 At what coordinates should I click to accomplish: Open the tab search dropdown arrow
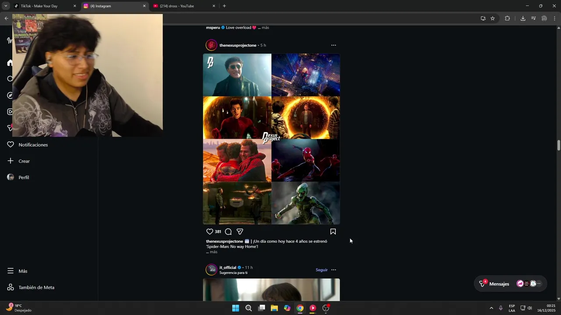(6, 6)
